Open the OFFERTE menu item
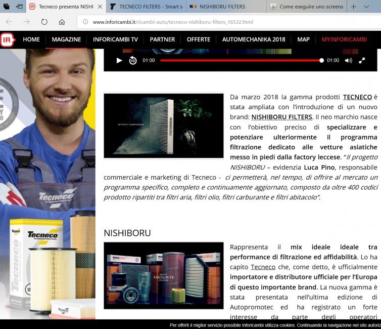The image size is (381, 329). click(x=199, y=39)
